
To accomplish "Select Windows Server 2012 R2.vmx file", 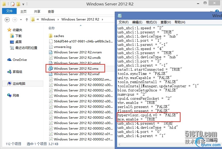I will coord(76,68).
